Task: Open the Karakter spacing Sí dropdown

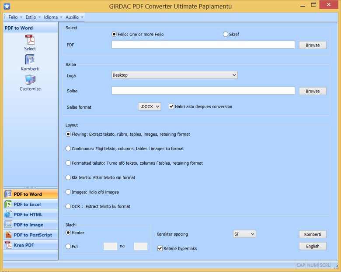Action: [244, 234]
